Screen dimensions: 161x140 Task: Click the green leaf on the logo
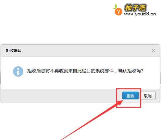pos(115,7)
